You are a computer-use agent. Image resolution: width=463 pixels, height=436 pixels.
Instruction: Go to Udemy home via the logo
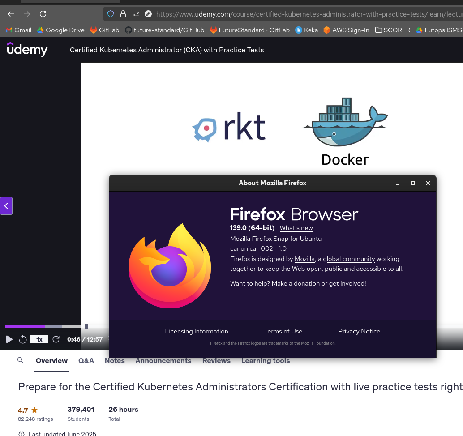pyautogui.click(x=27, y=50)
